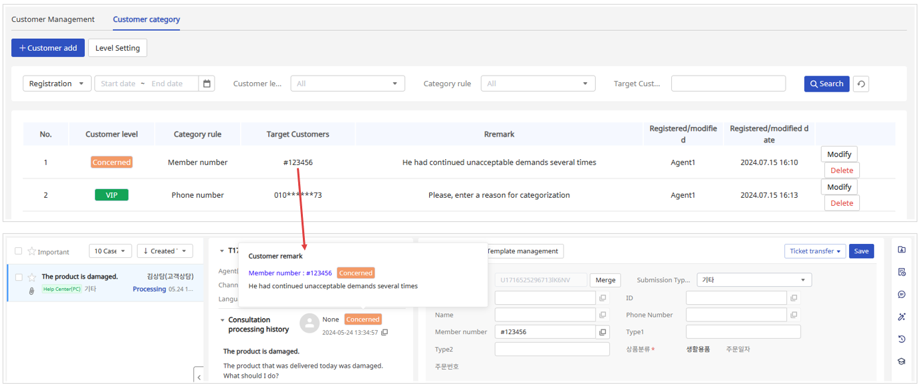Click the star icon next to Important

31,251
